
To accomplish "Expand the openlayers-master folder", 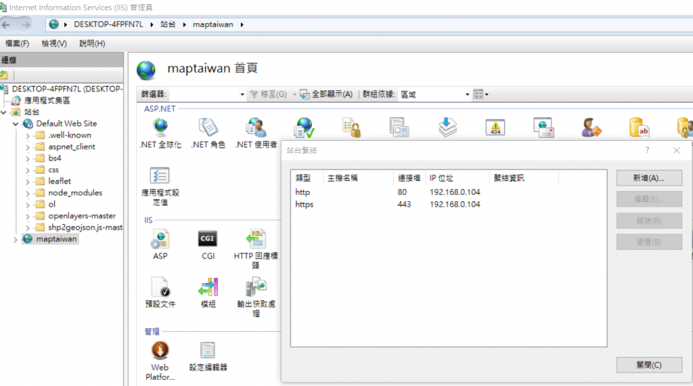I will [27, 216].
